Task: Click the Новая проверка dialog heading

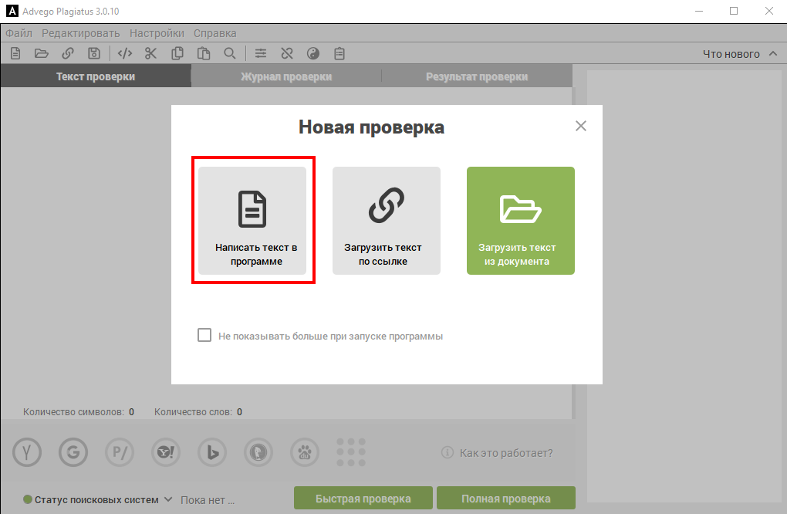Action: pos(371,127)
